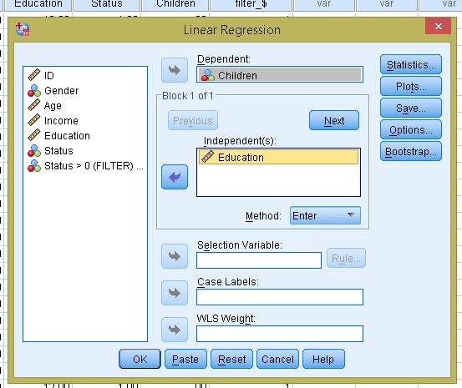Open the Statistics options dialog
This screenshot has height=388, width=462.
click(411, 64)
